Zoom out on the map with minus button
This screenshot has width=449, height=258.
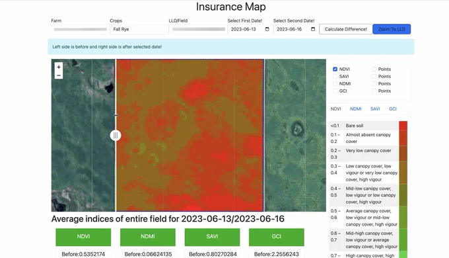pos(58,75)
